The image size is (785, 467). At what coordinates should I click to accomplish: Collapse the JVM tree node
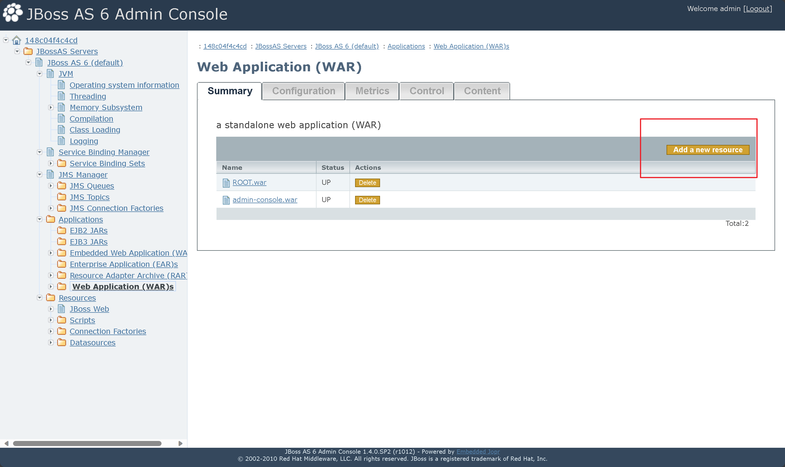click(40, 74)
